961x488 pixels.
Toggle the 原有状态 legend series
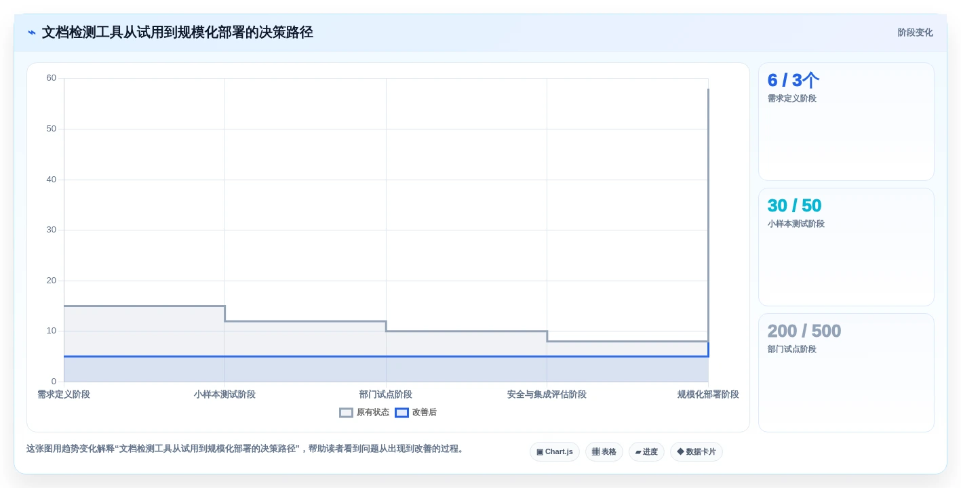(364, 412)
